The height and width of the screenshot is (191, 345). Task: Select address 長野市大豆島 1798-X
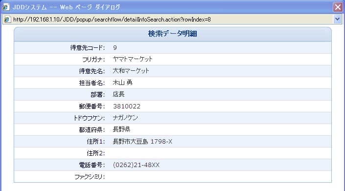click(x=142, y=142)
